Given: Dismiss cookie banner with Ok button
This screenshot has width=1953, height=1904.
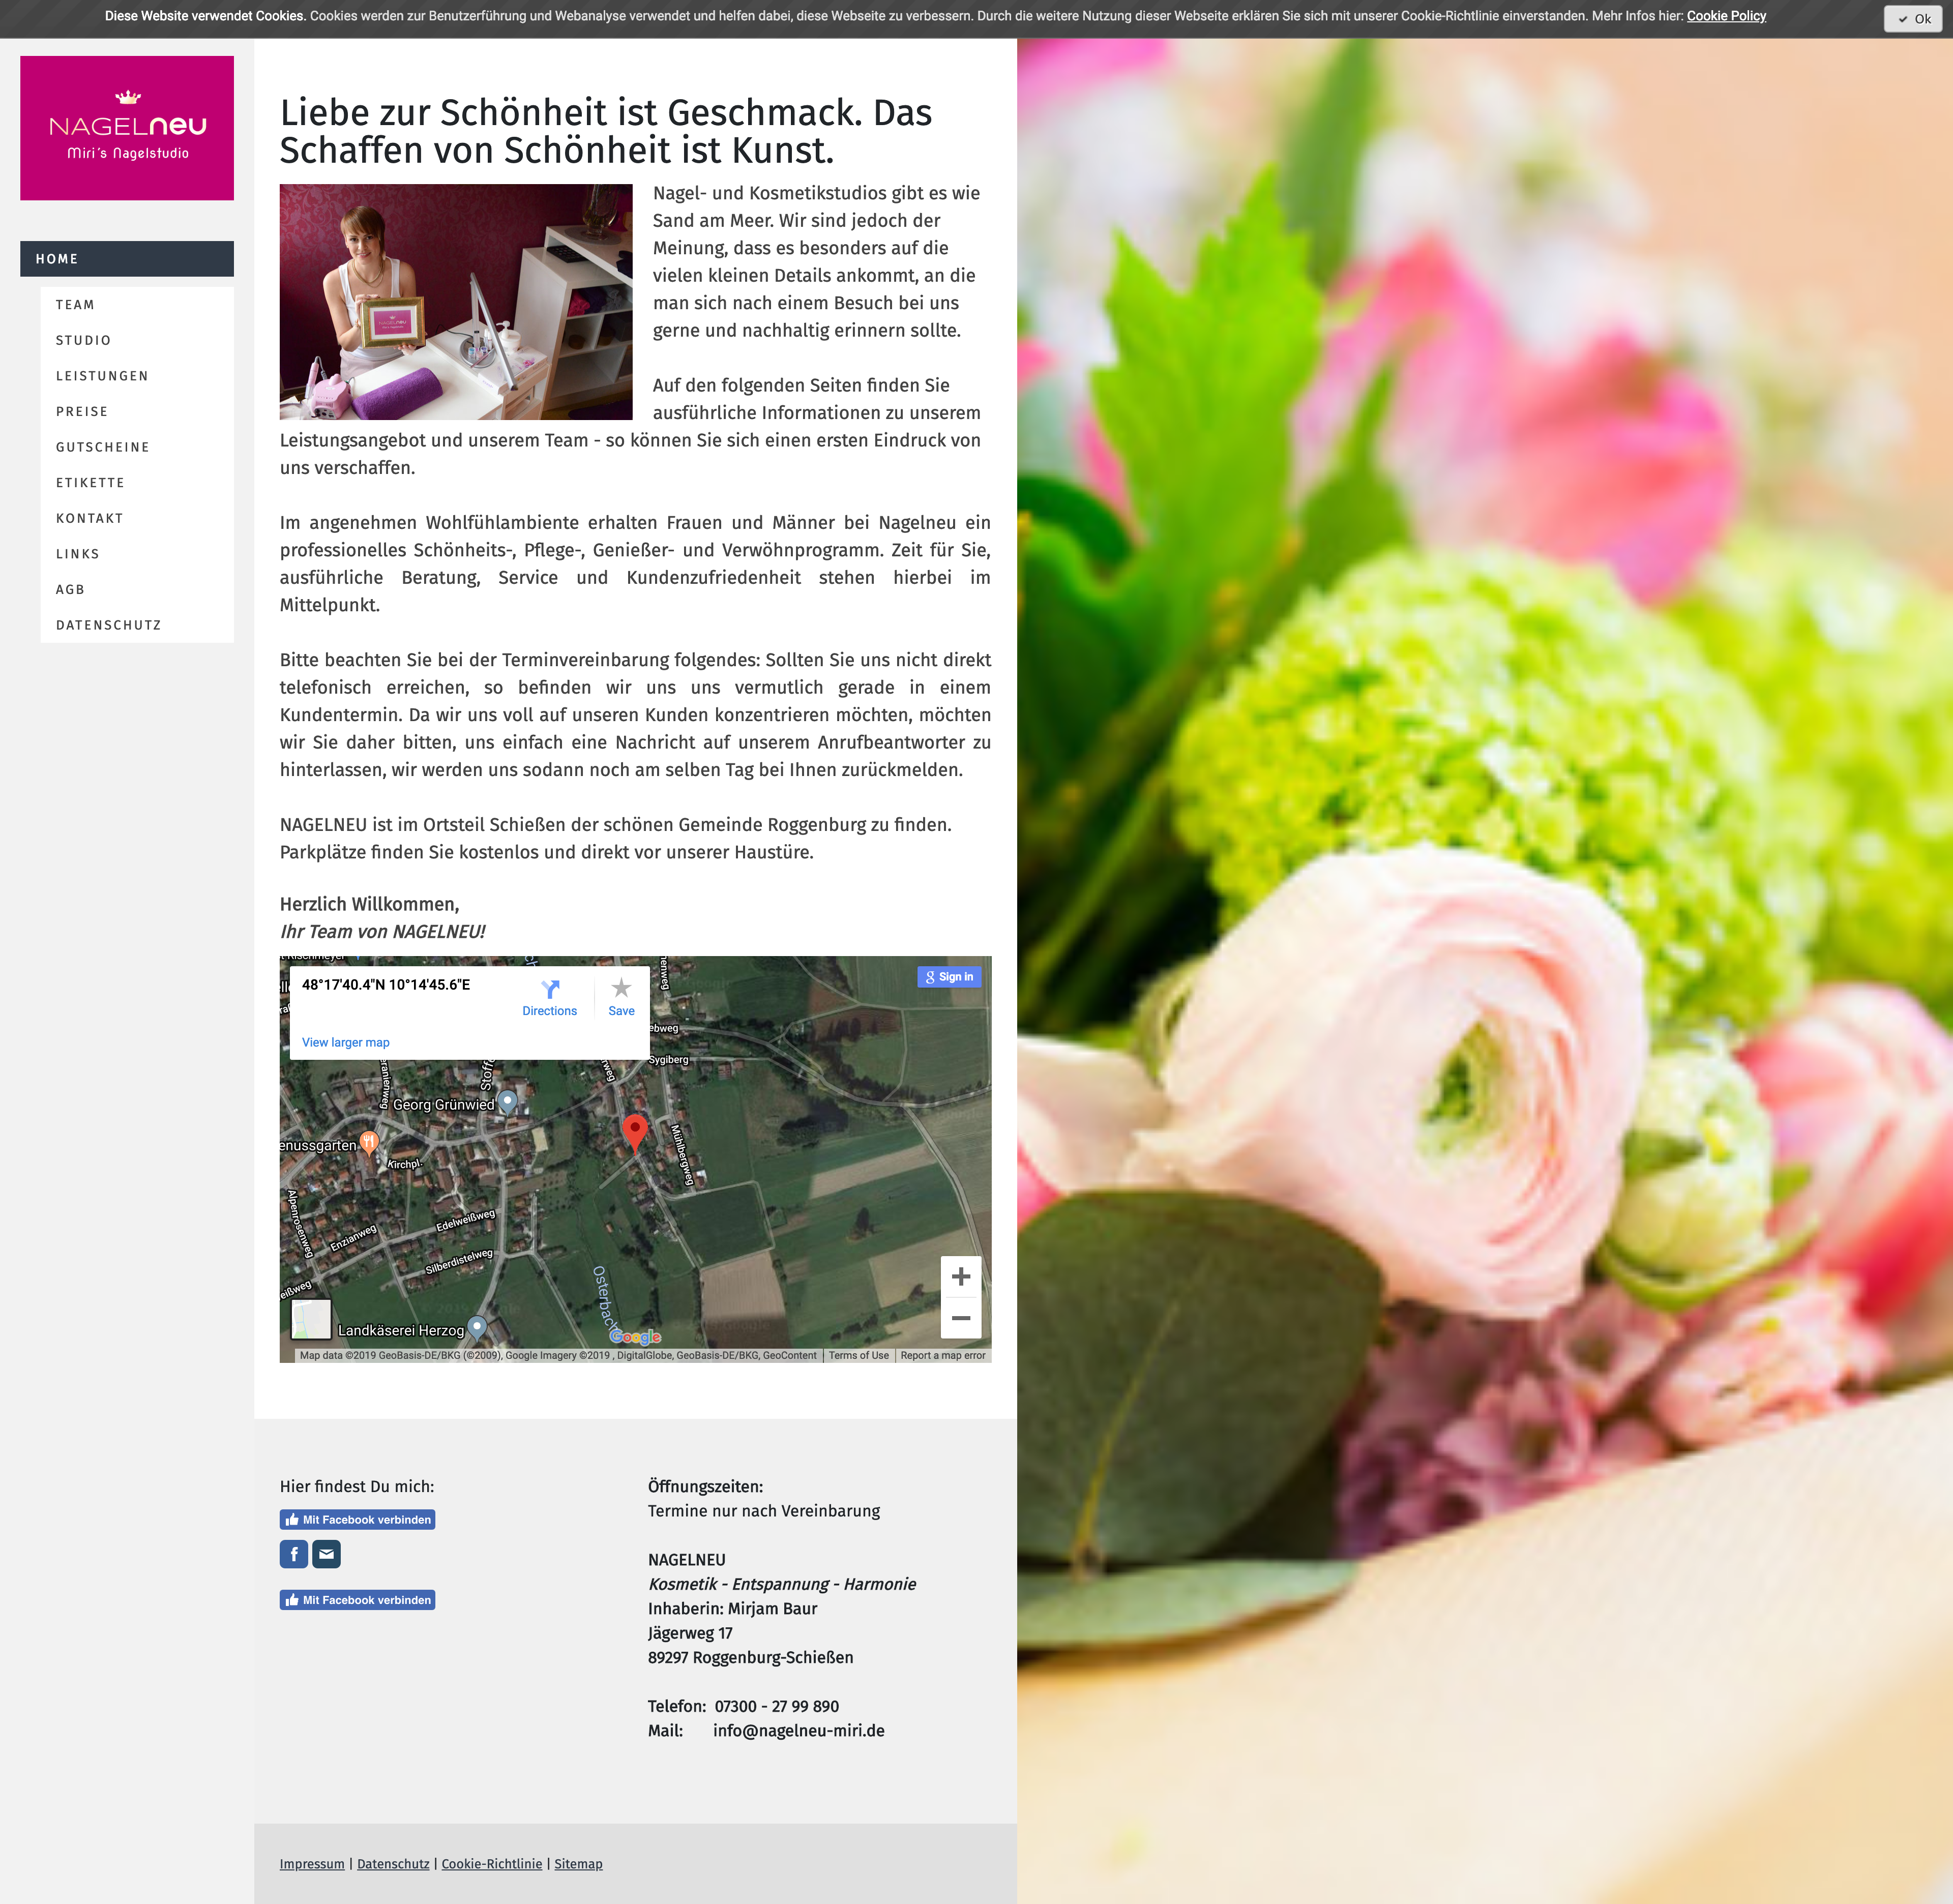Looking at the screenshot, I should click(x=1912, y=19).
